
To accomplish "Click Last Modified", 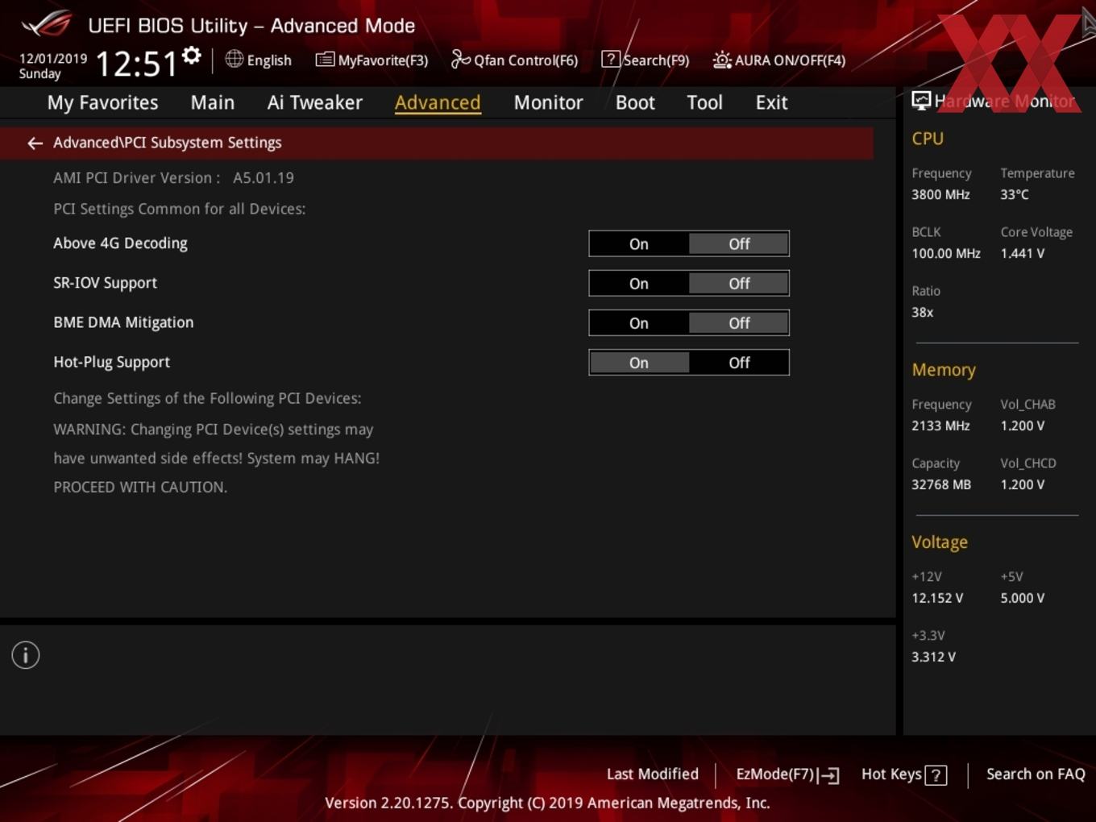I will (x=653, y=774).
